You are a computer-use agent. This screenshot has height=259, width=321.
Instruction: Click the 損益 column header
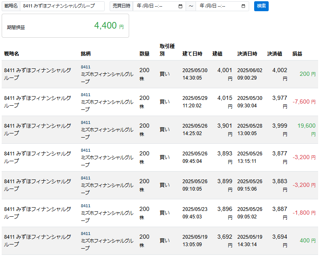click(x=297, y=54)
